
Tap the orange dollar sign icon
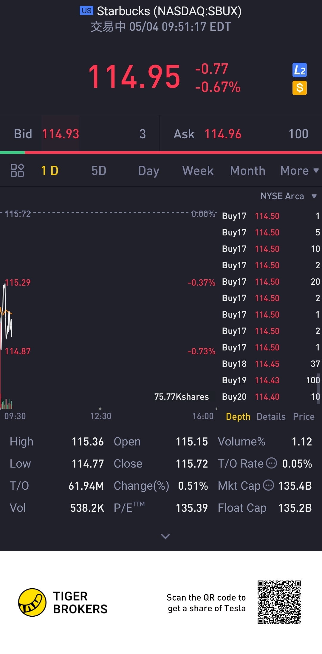(x=300, y=88)
